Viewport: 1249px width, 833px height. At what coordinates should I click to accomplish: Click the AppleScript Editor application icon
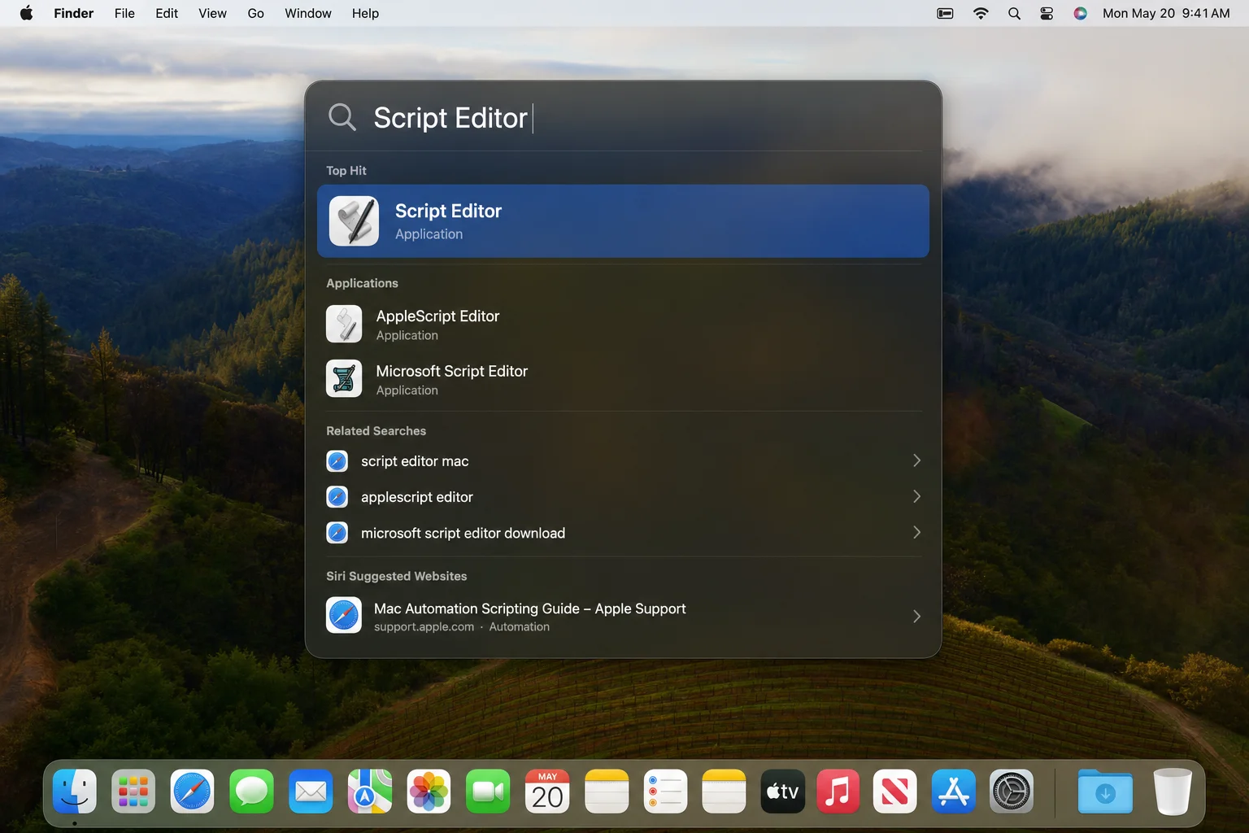[x=344, y=324]
